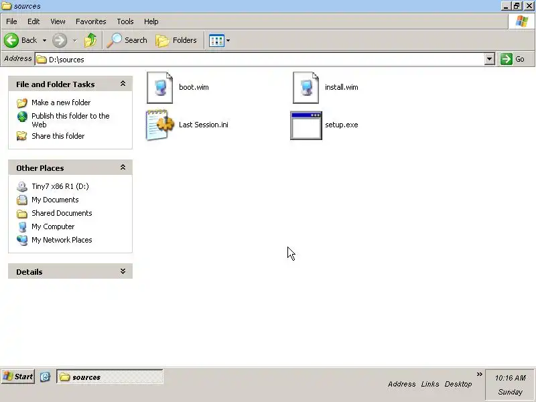Click the D: drive disc icon
This screenshot has height=402, width=536.
(22, 186)
